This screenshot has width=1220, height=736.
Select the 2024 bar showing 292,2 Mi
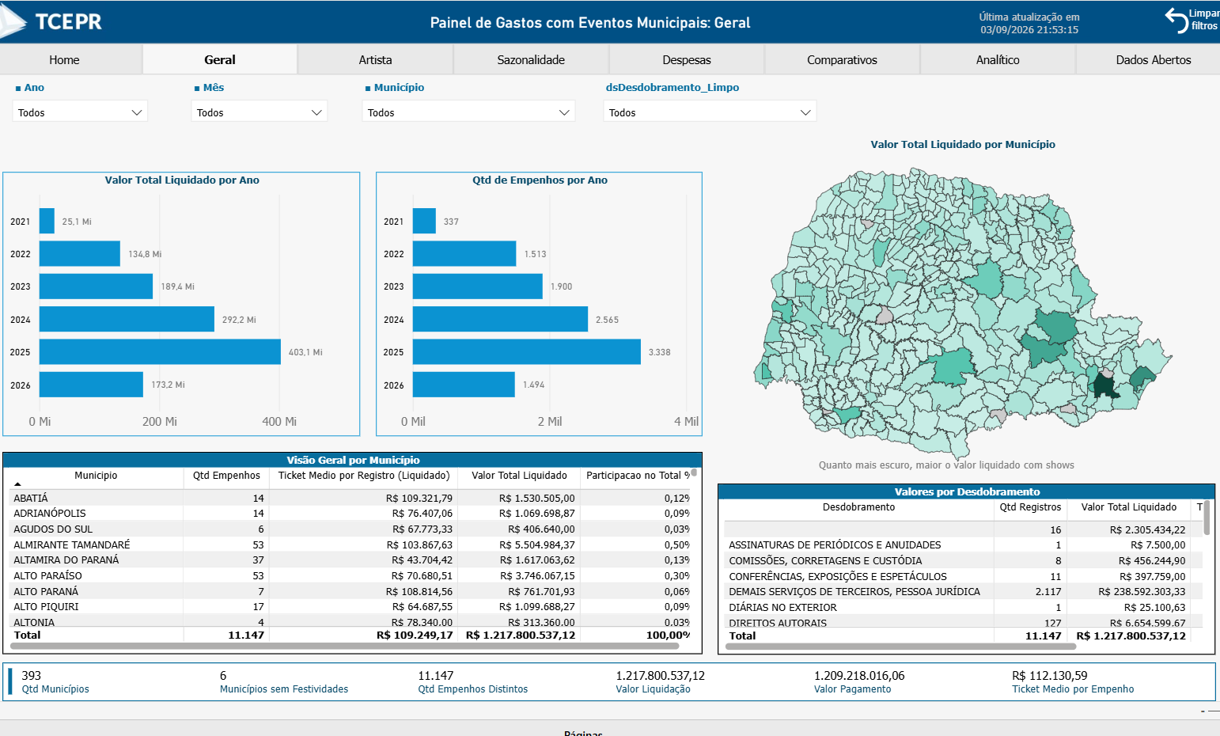tap(127, 319)
